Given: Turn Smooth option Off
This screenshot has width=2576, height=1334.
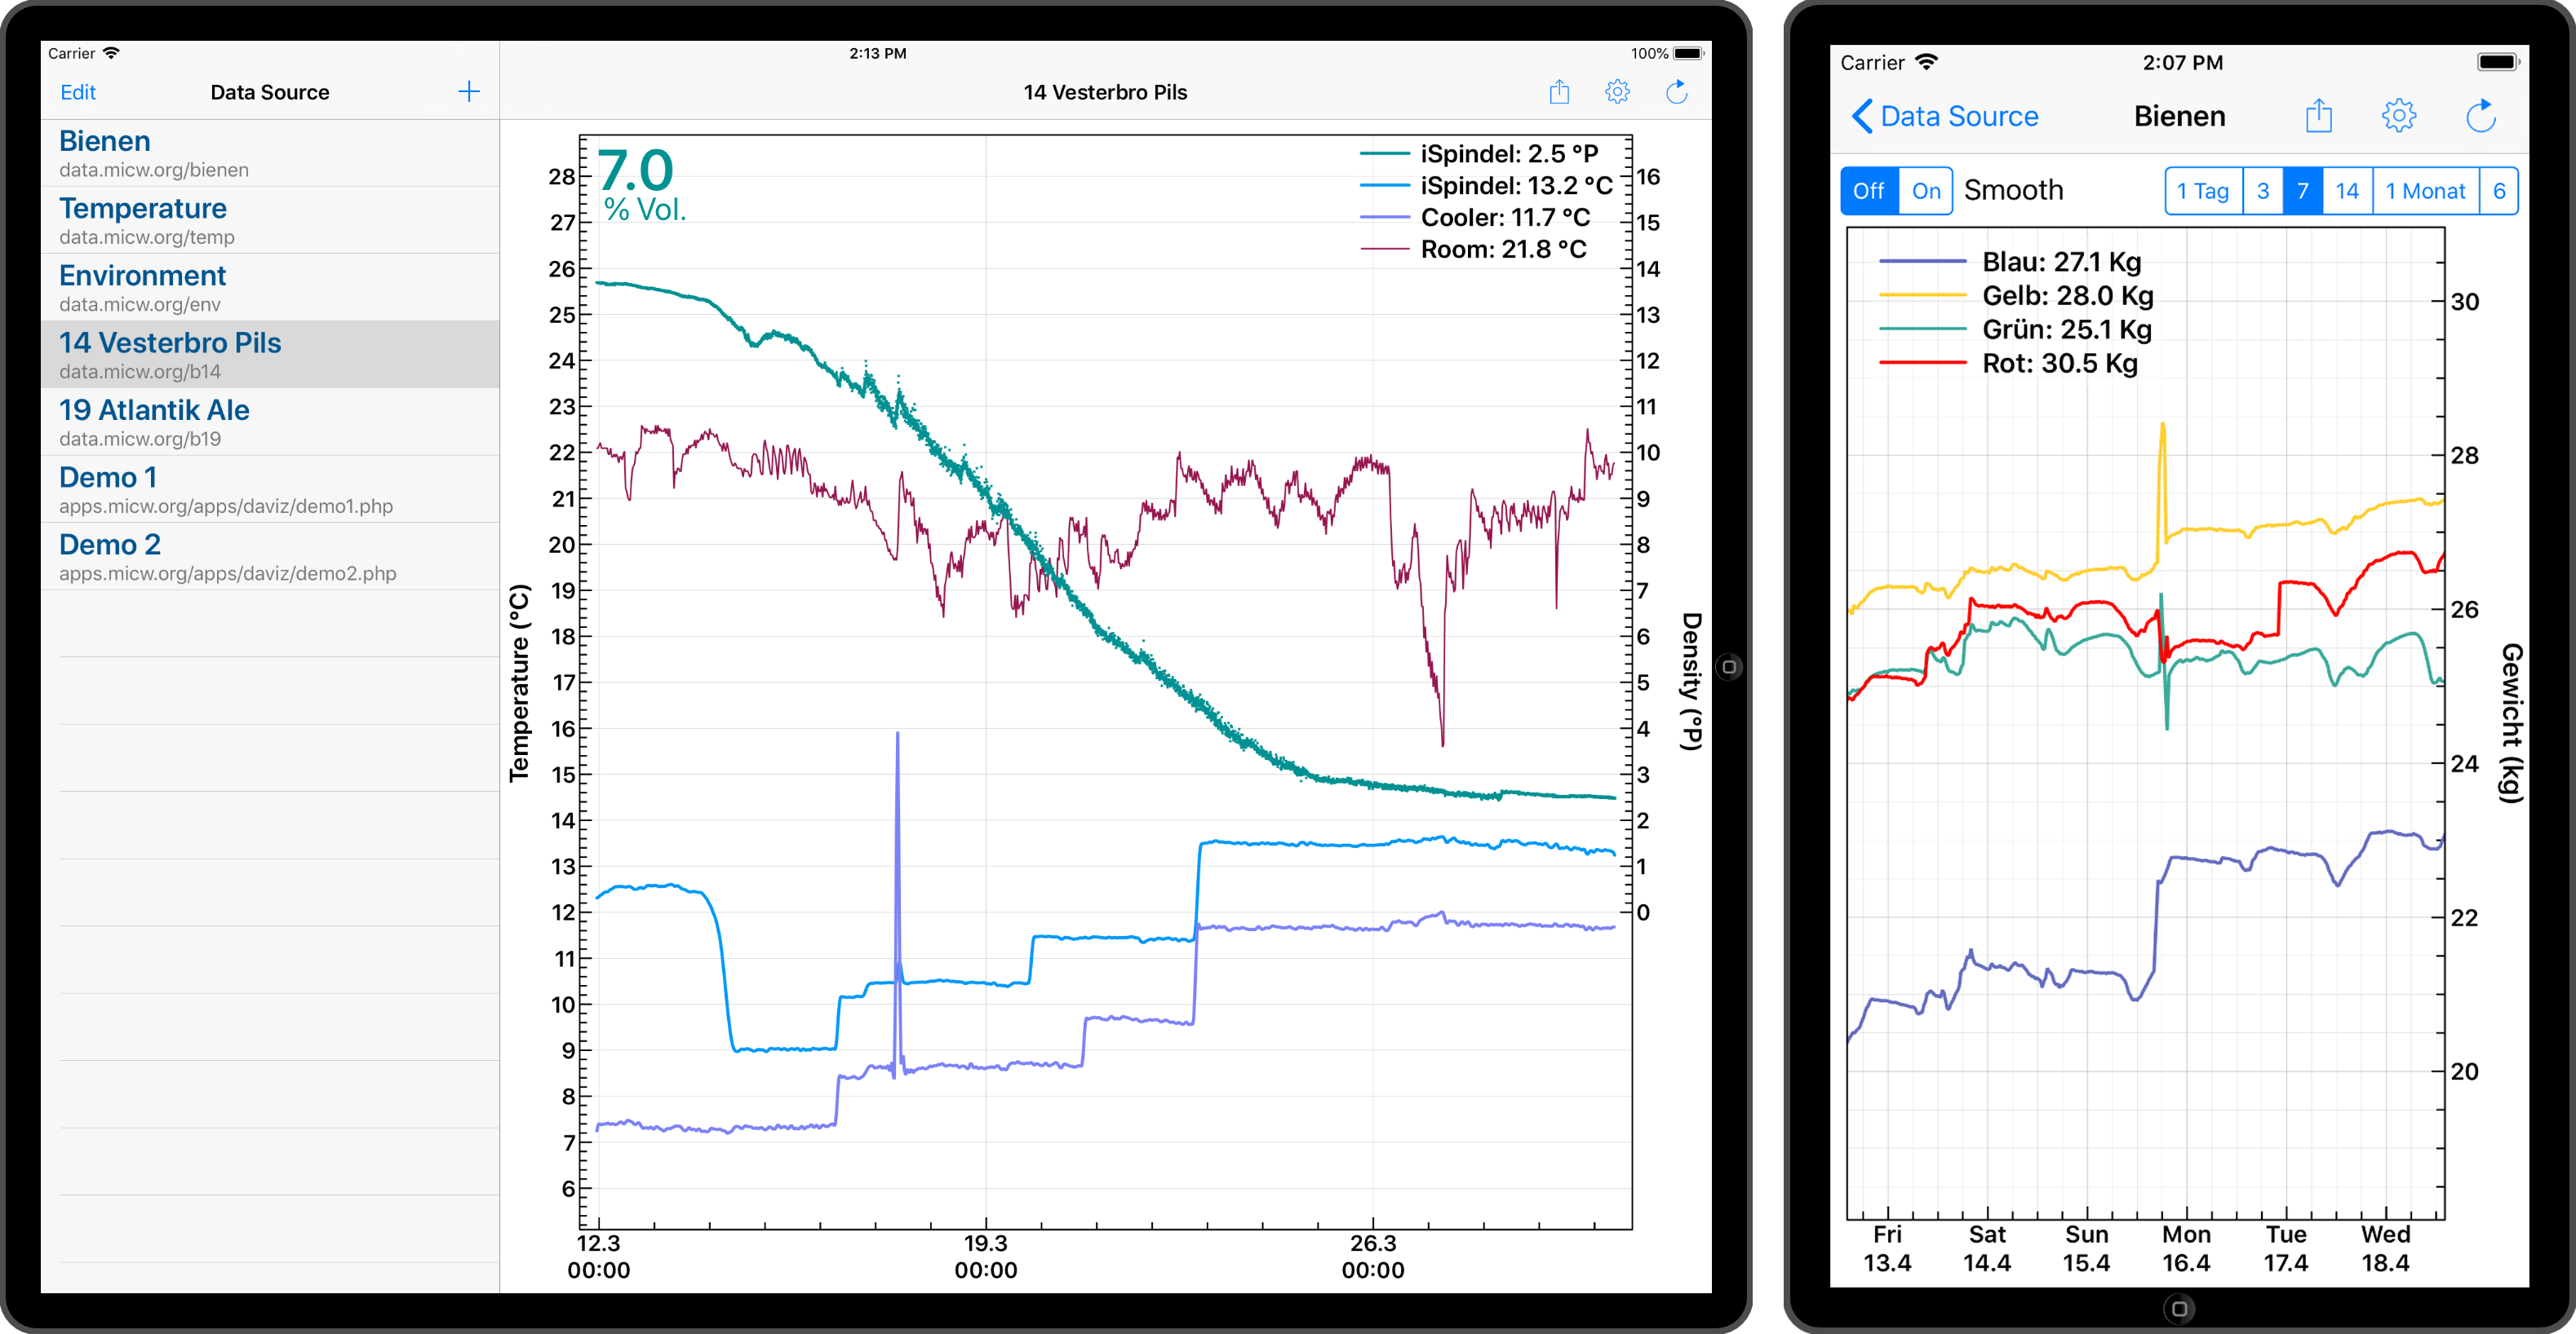Looking at the screenshot, I should (1868, 191).
